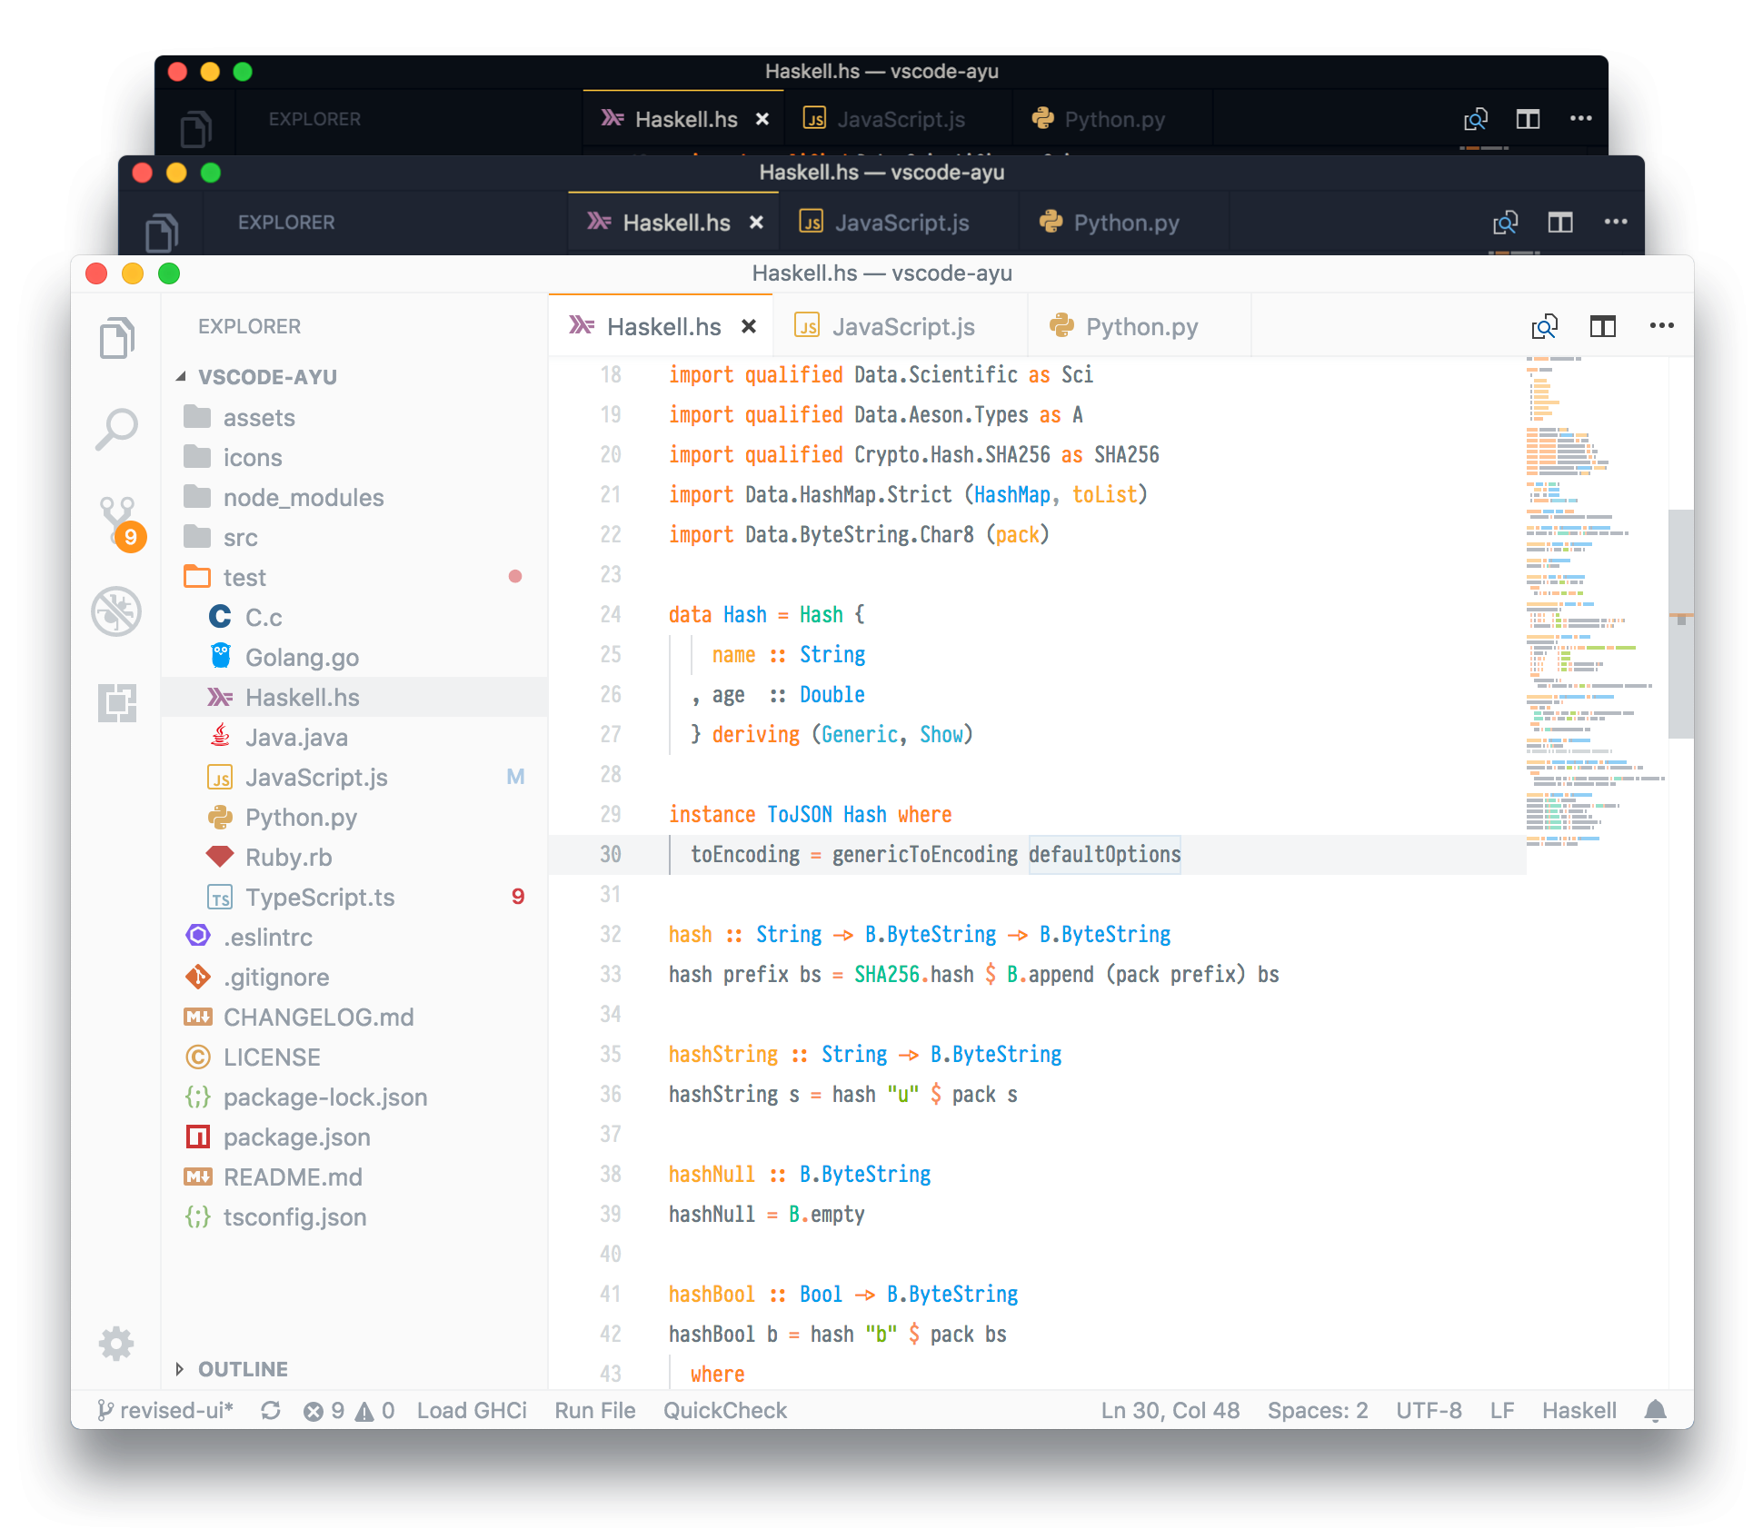Click the notifications bell in the status bar
Viewport: 1763px width, 1529px height.
pyautogui.click(x=1656, y=1410)
